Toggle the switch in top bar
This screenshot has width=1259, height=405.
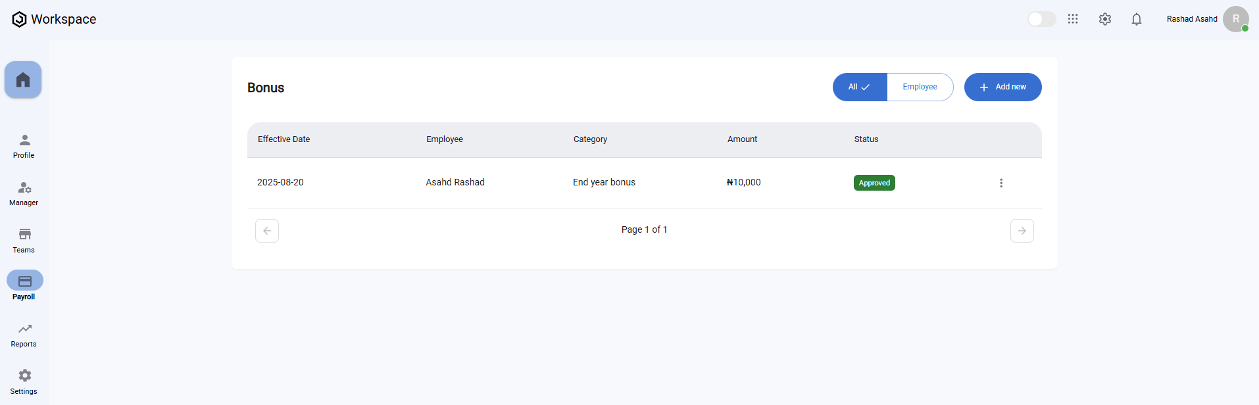tap(1042, 19)
